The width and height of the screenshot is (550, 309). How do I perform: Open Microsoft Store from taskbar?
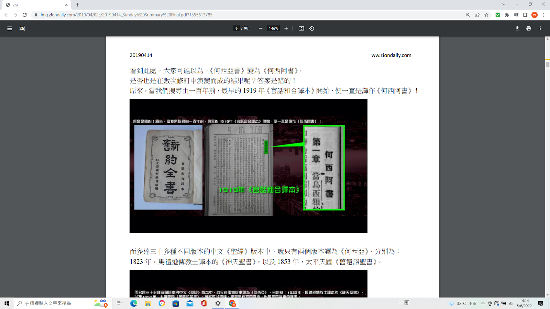(176, 303)
